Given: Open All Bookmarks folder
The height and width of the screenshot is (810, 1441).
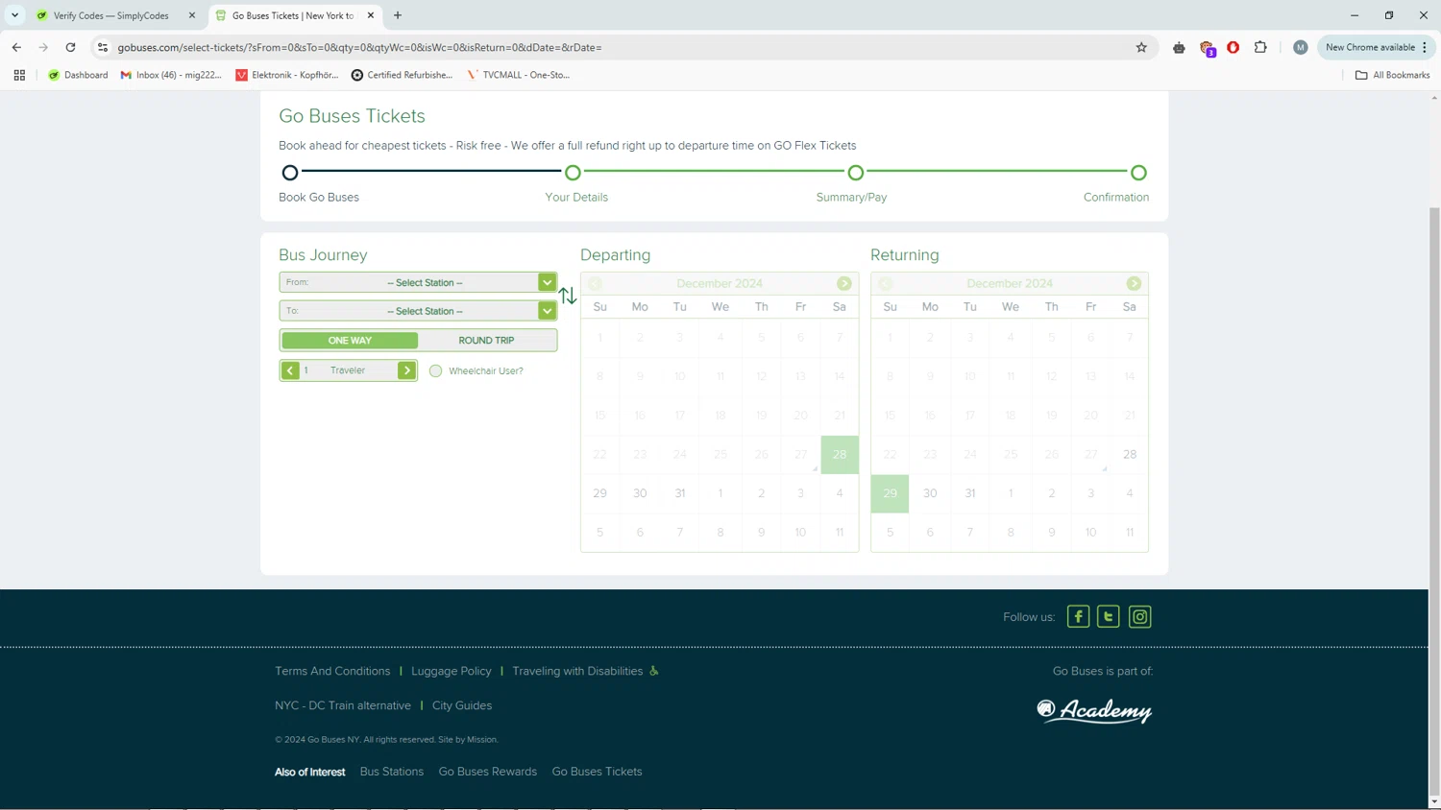Looking at the screenshot, I should click(1392, 75).
